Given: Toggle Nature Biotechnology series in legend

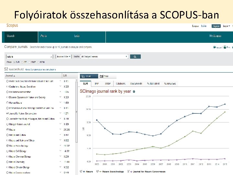Looking at the screenshot, I should coord(110,171).
